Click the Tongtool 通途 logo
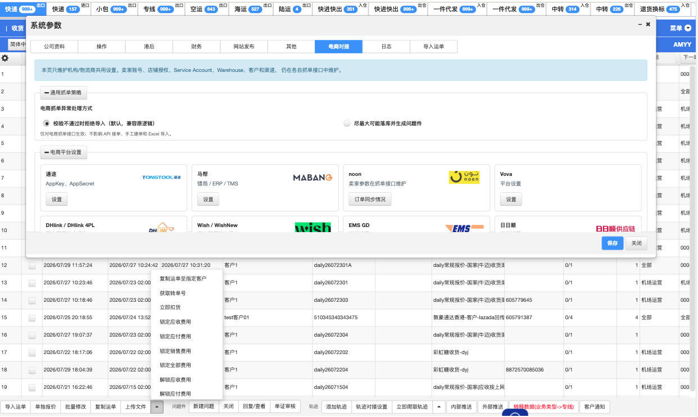 click(162, 177)
